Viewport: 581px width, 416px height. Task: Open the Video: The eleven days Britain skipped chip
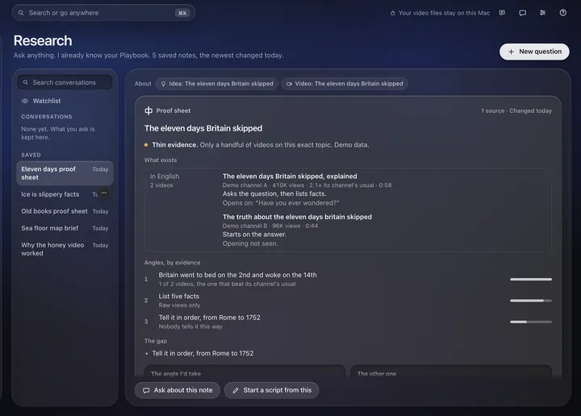(345, 84)
